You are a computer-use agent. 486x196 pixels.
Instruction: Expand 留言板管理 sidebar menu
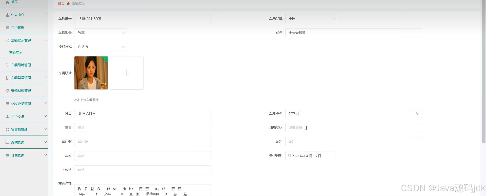coord(24,129)
